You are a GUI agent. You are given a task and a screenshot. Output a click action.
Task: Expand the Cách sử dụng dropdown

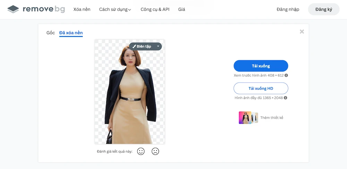tap(115, 9)
